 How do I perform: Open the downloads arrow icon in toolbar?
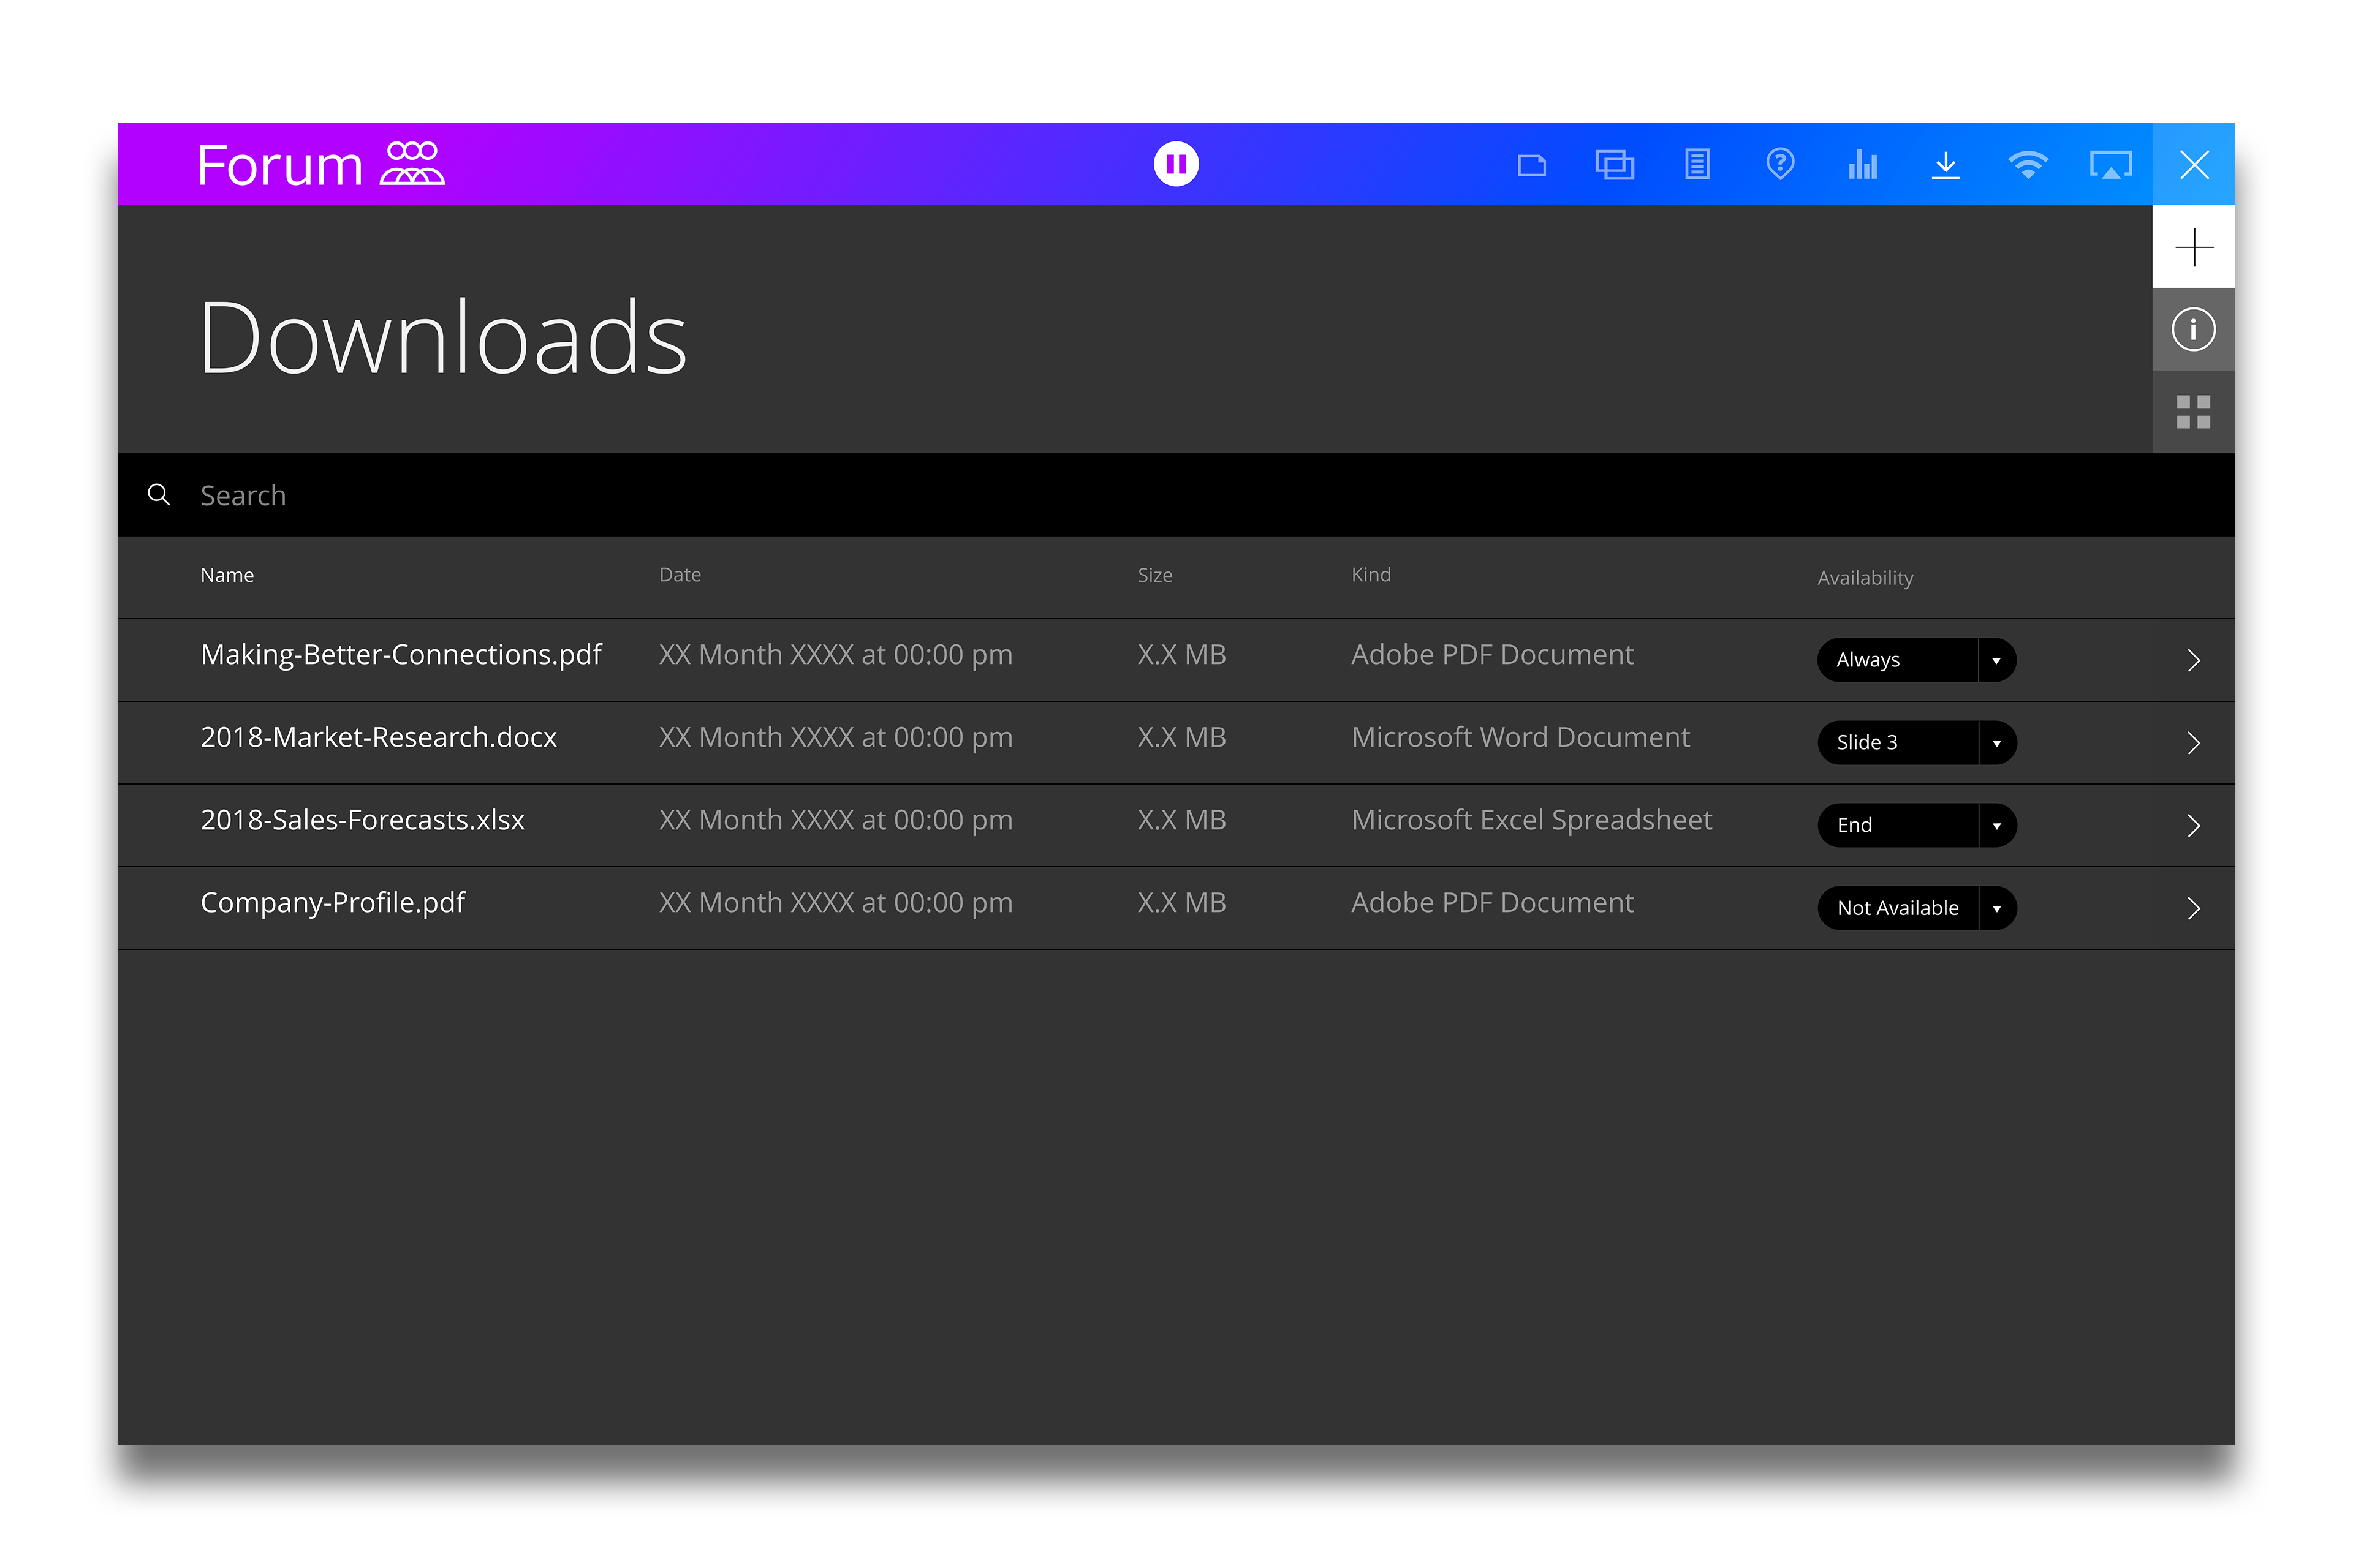[x=1945, y=165]
